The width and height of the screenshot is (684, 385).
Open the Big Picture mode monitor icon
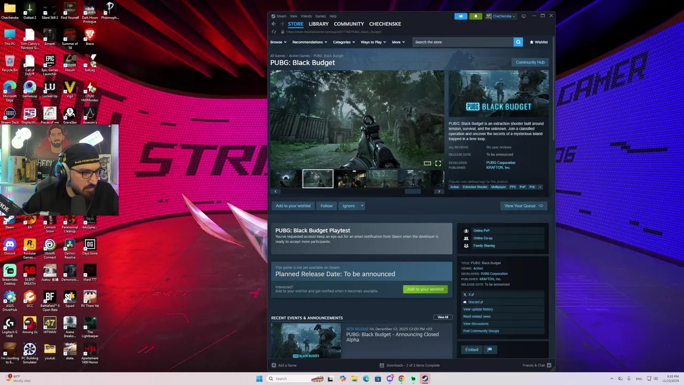click(x=523, y=16)
